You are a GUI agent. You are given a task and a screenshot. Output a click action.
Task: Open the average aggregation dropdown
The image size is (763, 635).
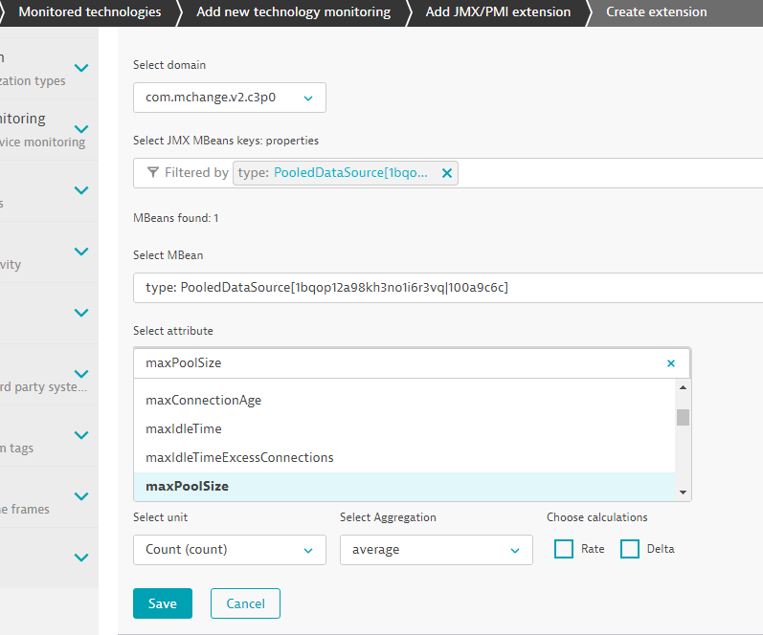point(436,550)
